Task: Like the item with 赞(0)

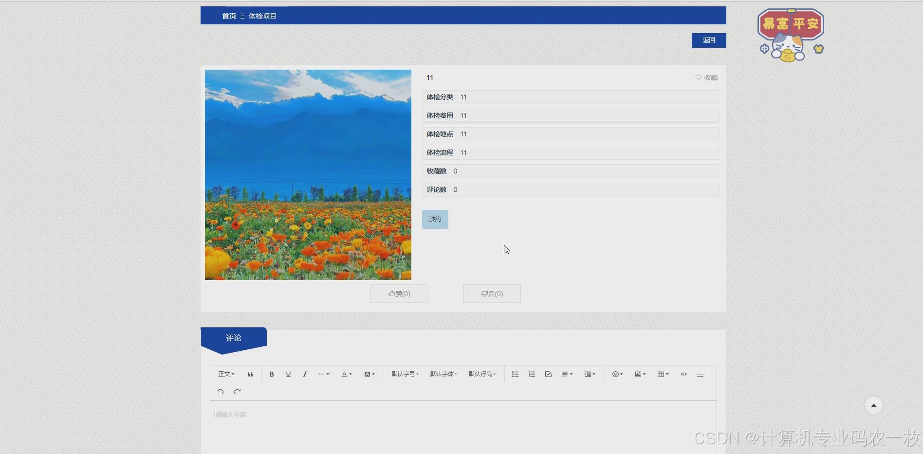Action: (399, 294)
